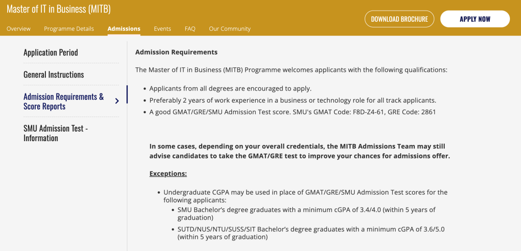Select Admission Requirements & Score Reports

click(x=64, y=102)
